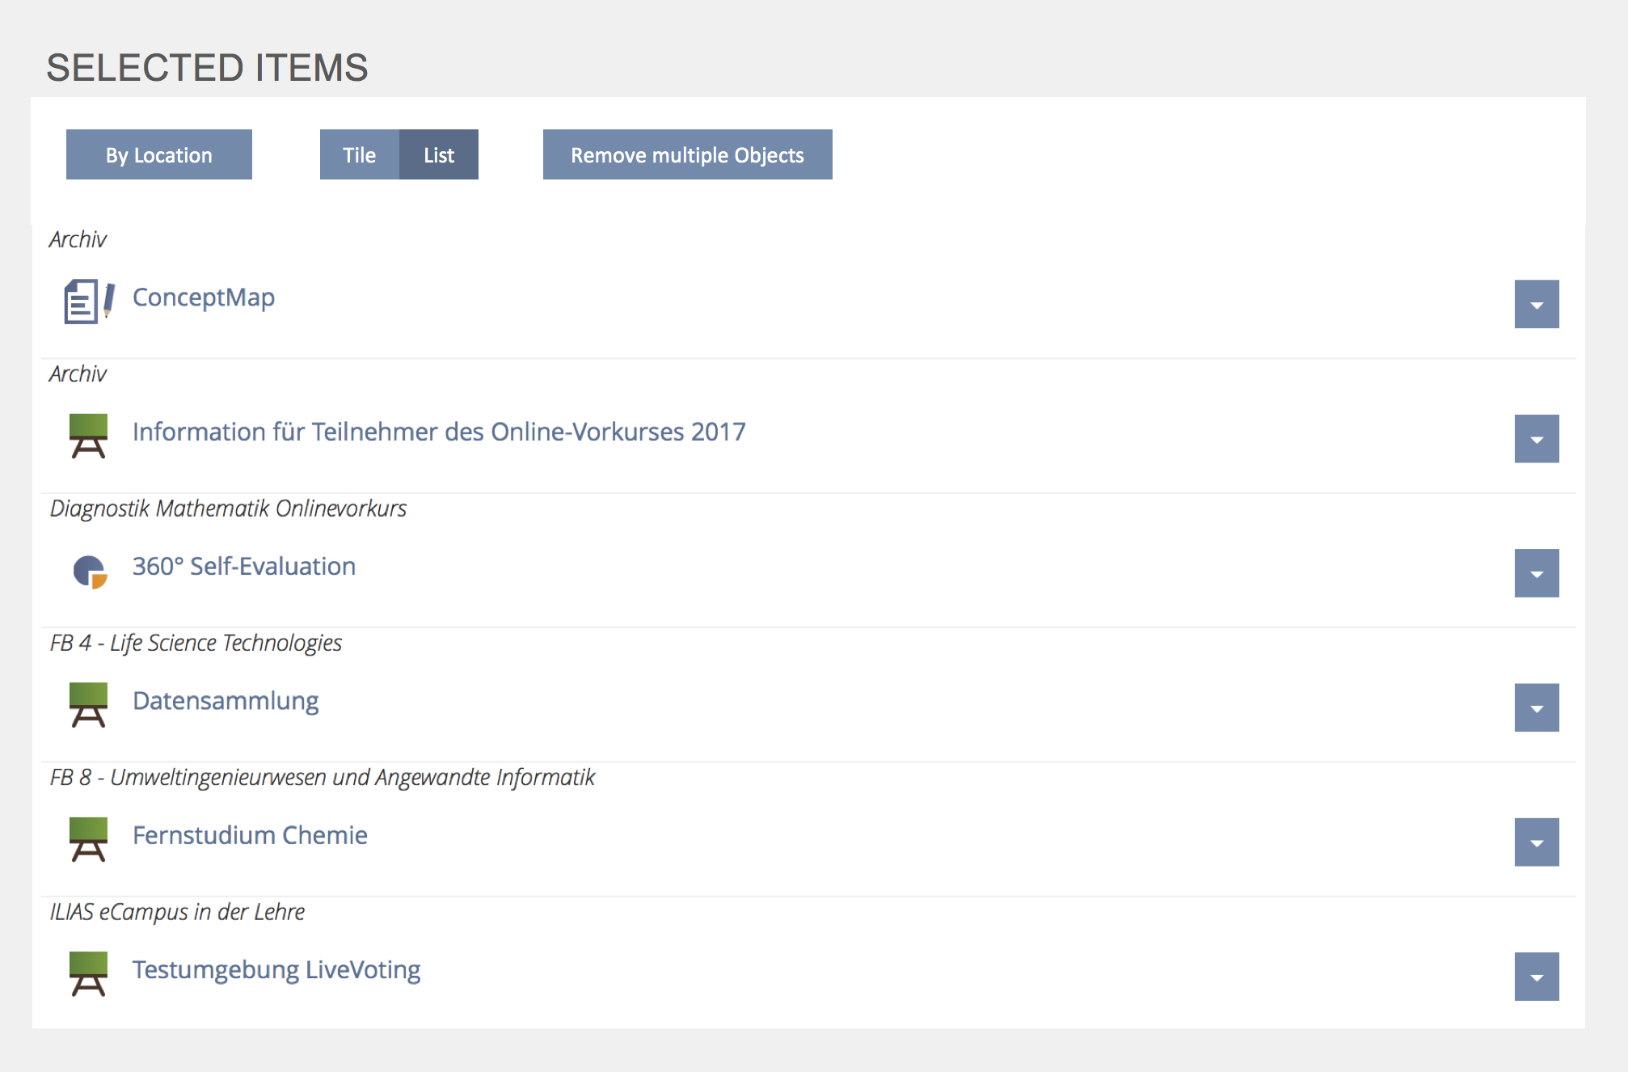
Task: Expand actions menu for Information für Teilnehmer
Action: (1536, 439)
